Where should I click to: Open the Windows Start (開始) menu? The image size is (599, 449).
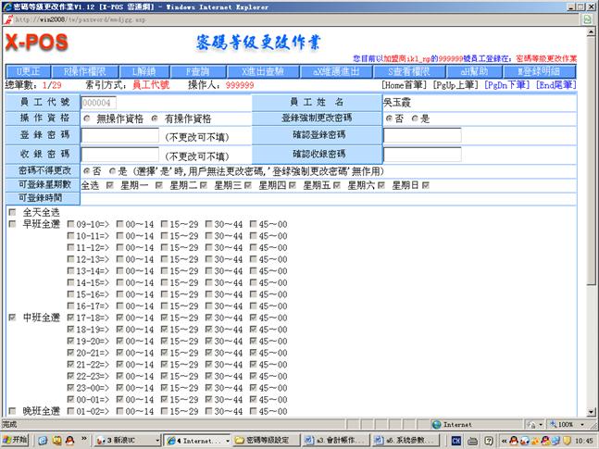17,440
